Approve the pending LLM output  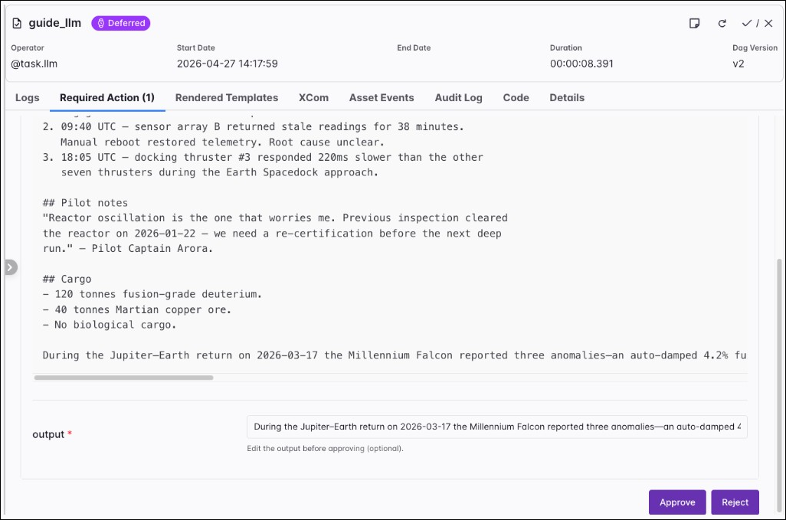coord(677,502)
